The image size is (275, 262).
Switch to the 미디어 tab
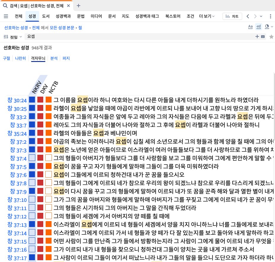pos(96,16)
